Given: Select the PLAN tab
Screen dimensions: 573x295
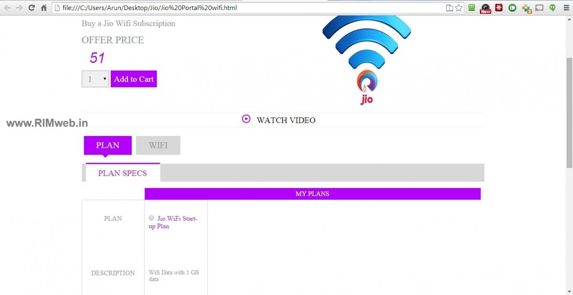Looking at the screenshot, I should [x=108, y=145].
